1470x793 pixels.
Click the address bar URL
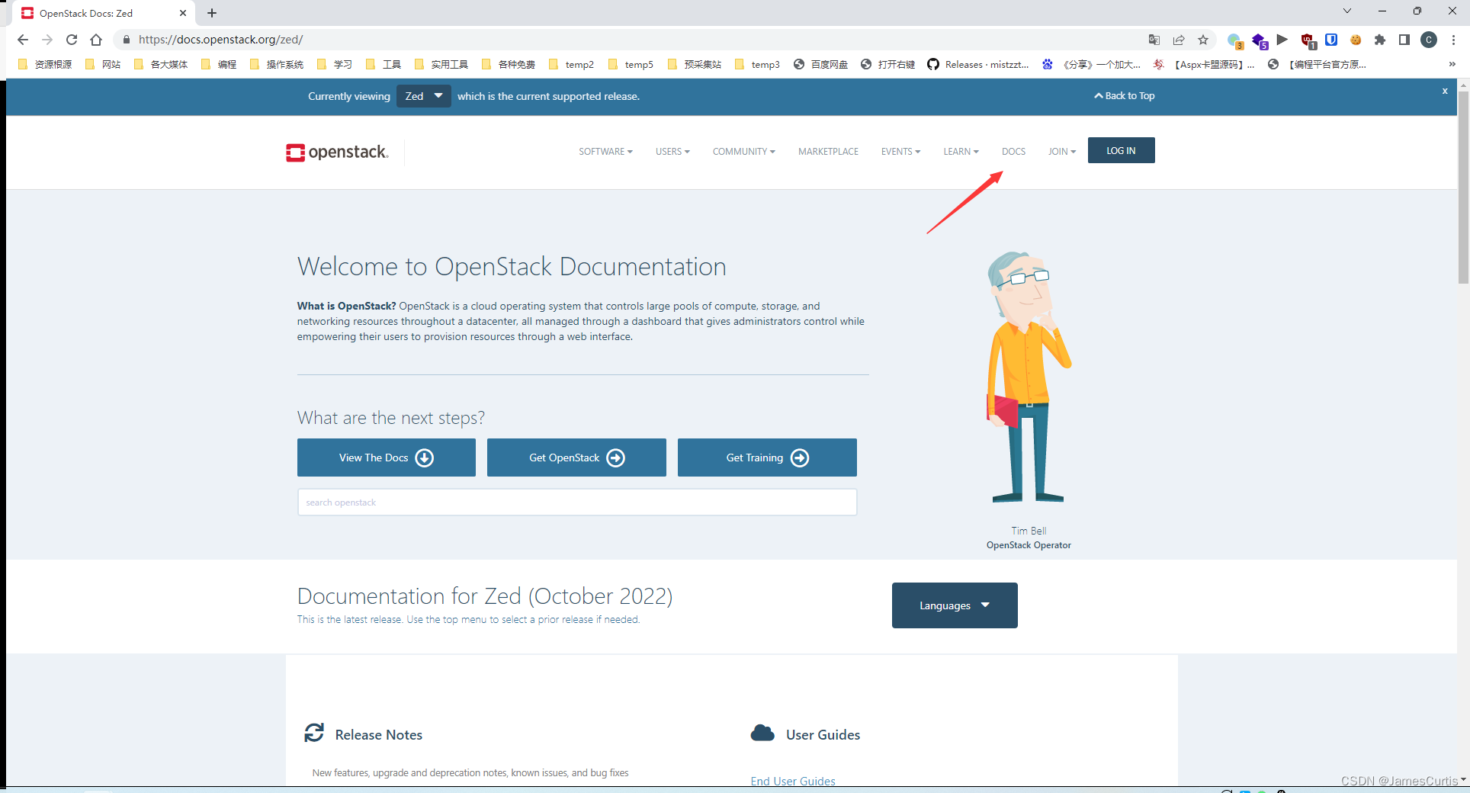tap(220, 40)
